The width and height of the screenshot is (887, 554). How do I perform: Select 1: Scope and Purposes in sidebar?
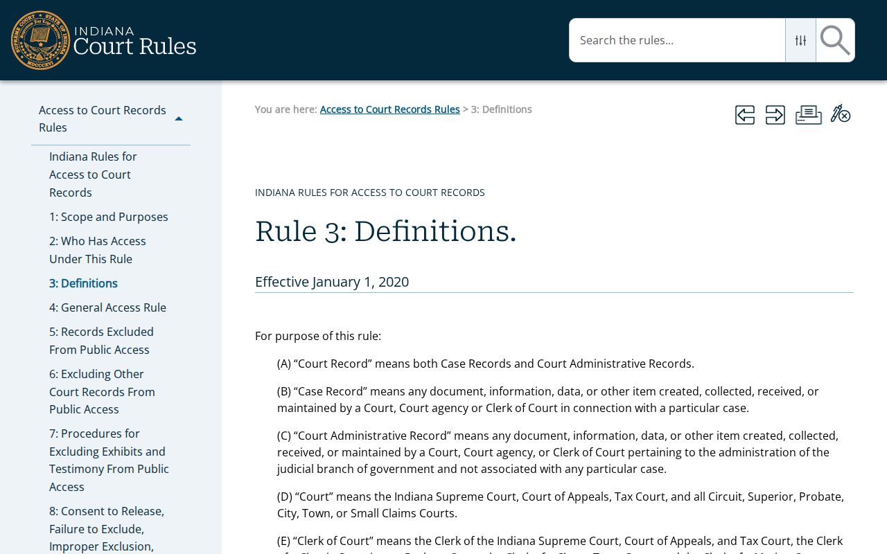109,217
